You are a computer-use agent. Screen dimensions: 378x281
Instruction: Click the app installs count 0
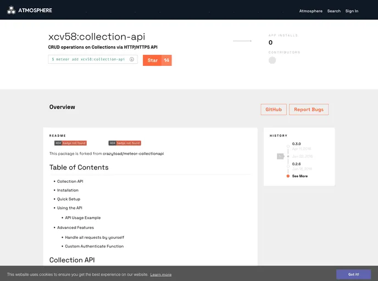point(270,43)
